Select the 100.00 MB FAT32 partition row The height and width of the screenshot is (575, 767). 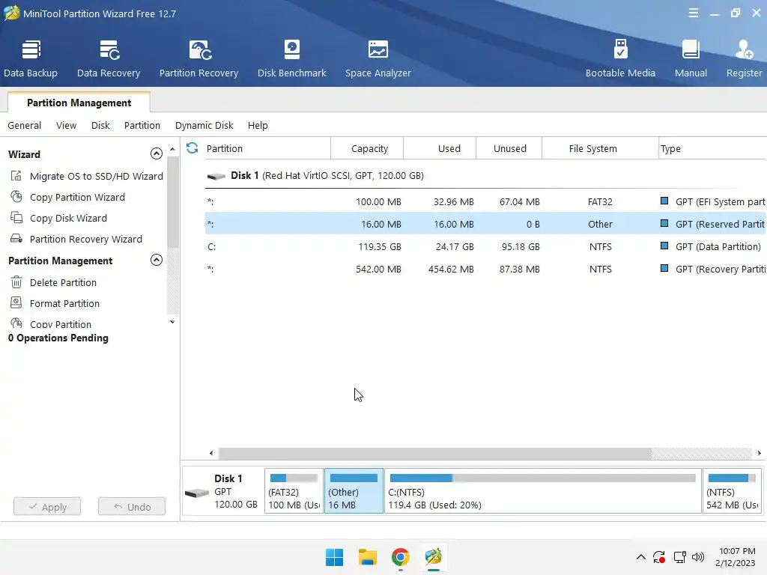[485, 201]
